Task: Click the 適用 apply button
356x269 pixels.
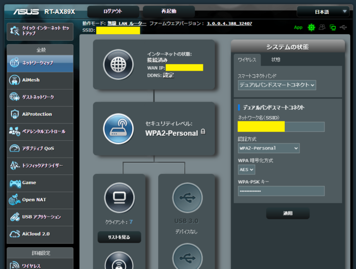Action: (288, 213)
